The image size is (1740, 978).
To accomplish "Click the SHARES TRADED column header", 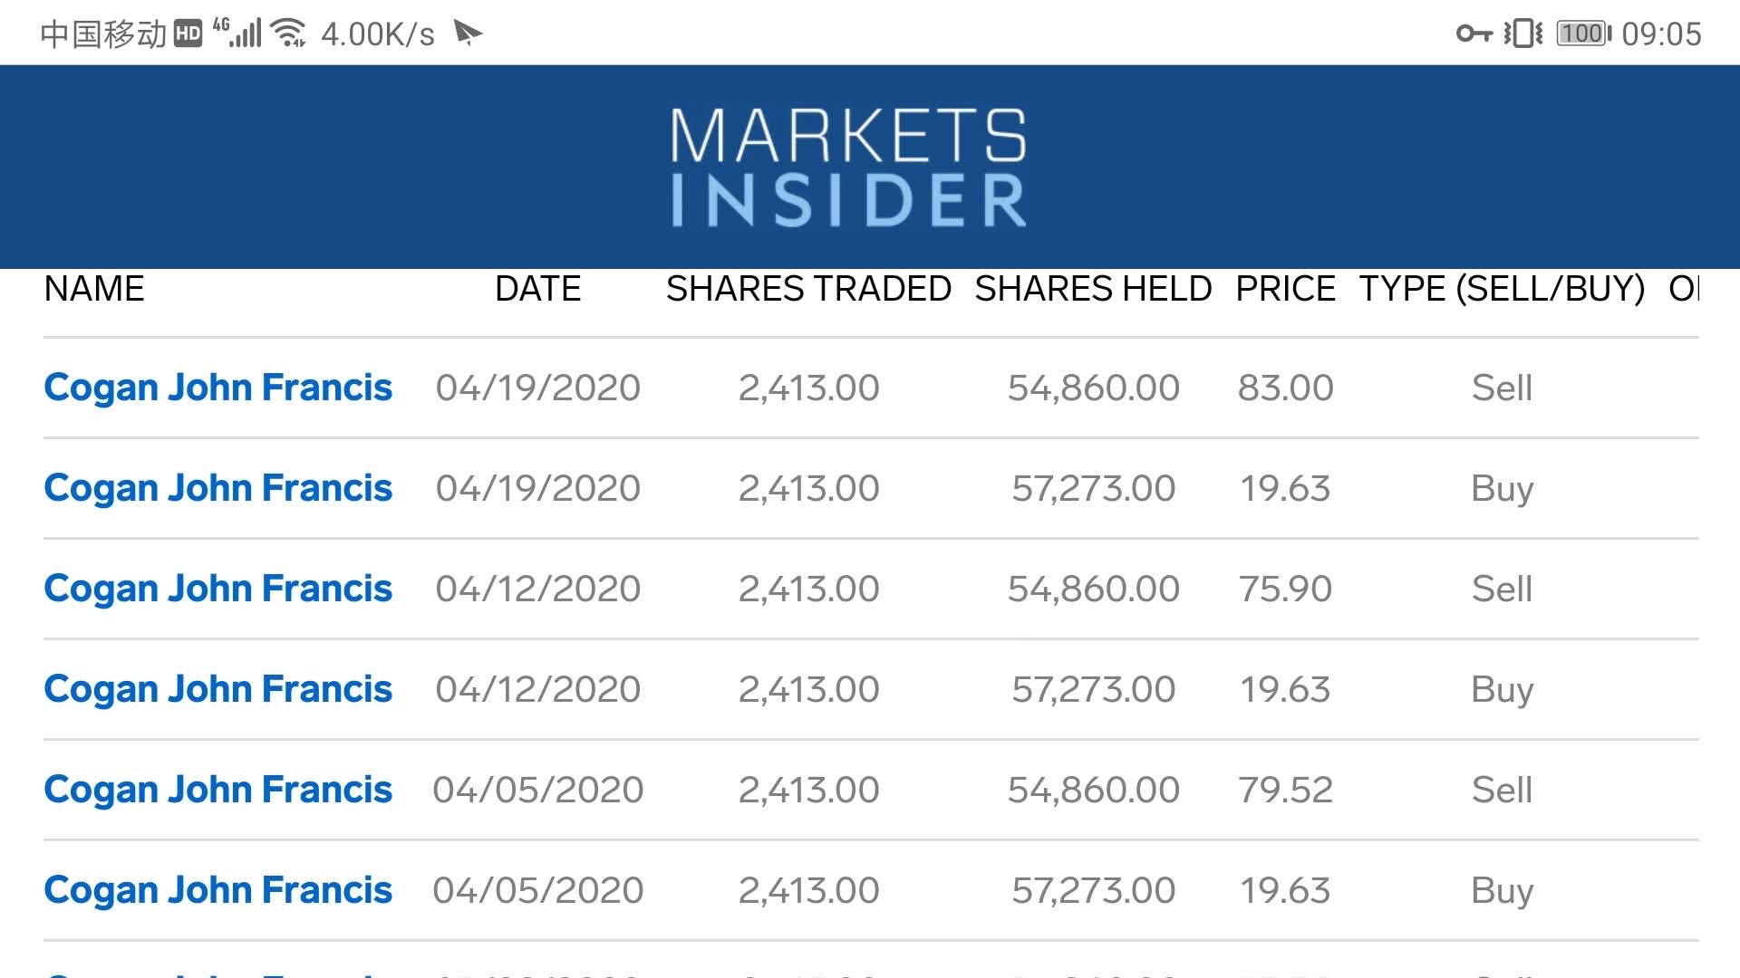I will tap(808, 289).
